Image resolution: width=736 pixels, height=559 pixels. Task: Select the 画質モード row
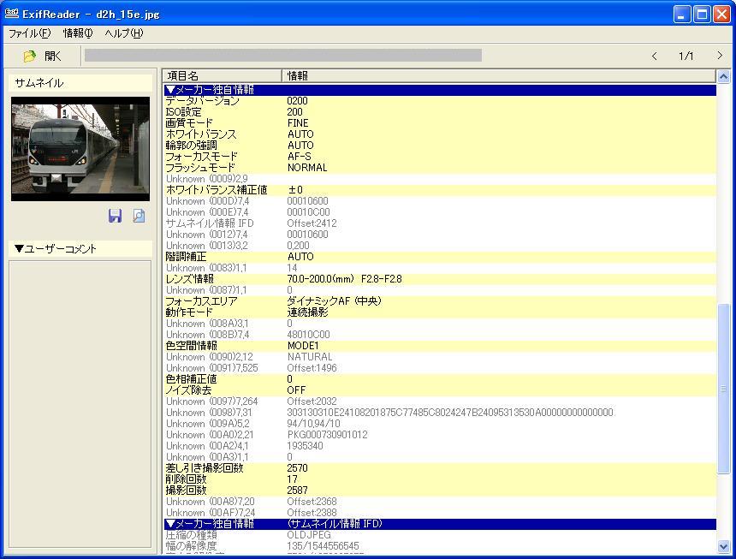coord(440,123)
